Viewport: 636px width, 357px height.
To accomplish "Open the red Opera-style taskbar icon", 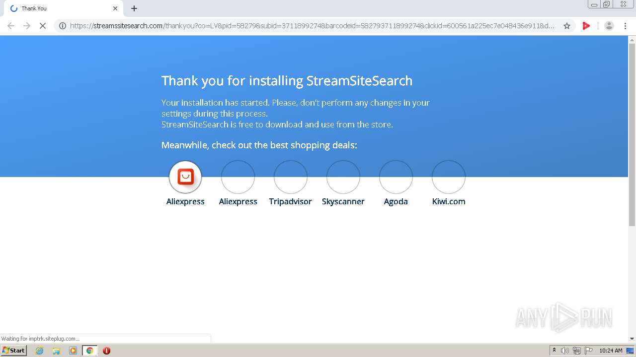I will 106,351.
